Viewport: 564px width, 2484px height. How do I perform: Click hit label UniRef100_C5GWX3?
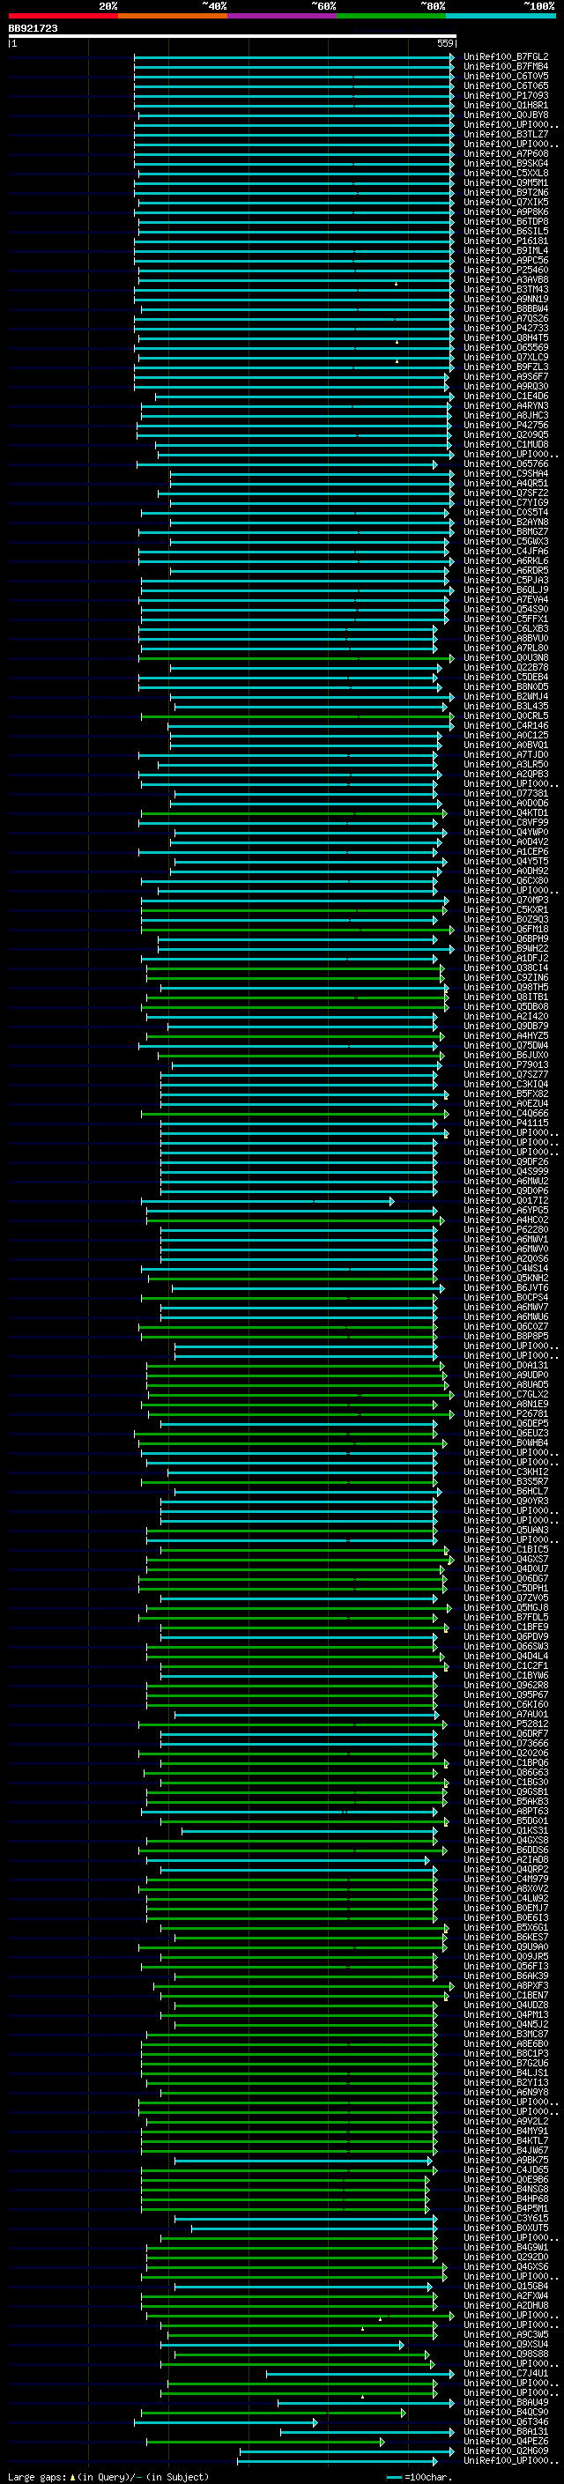point(506,541)
